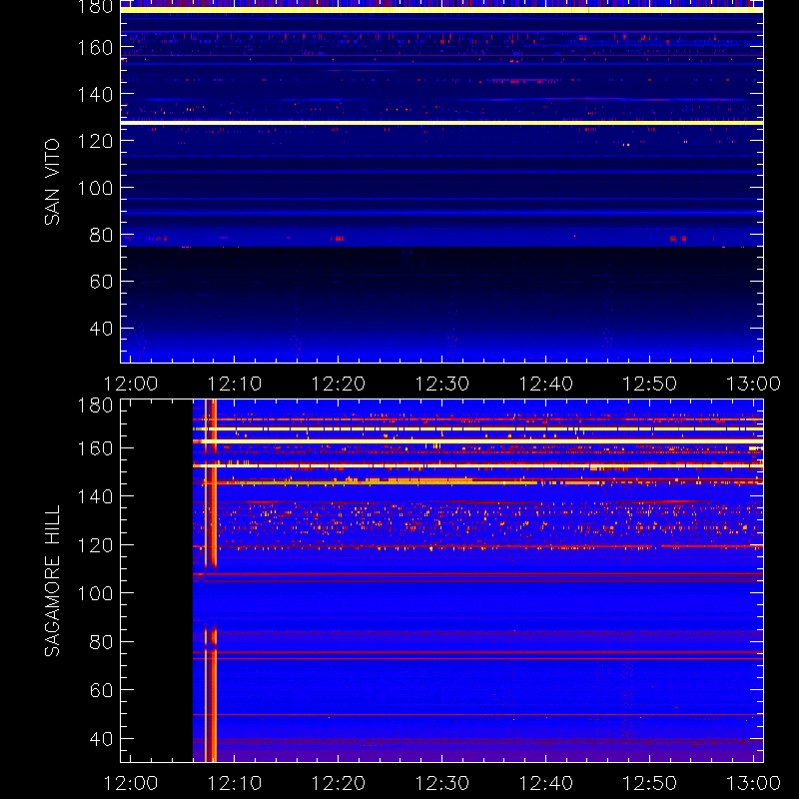Select the 100 tick label on San Vito plot
This screenshot has height=799, width=799.
95,188
